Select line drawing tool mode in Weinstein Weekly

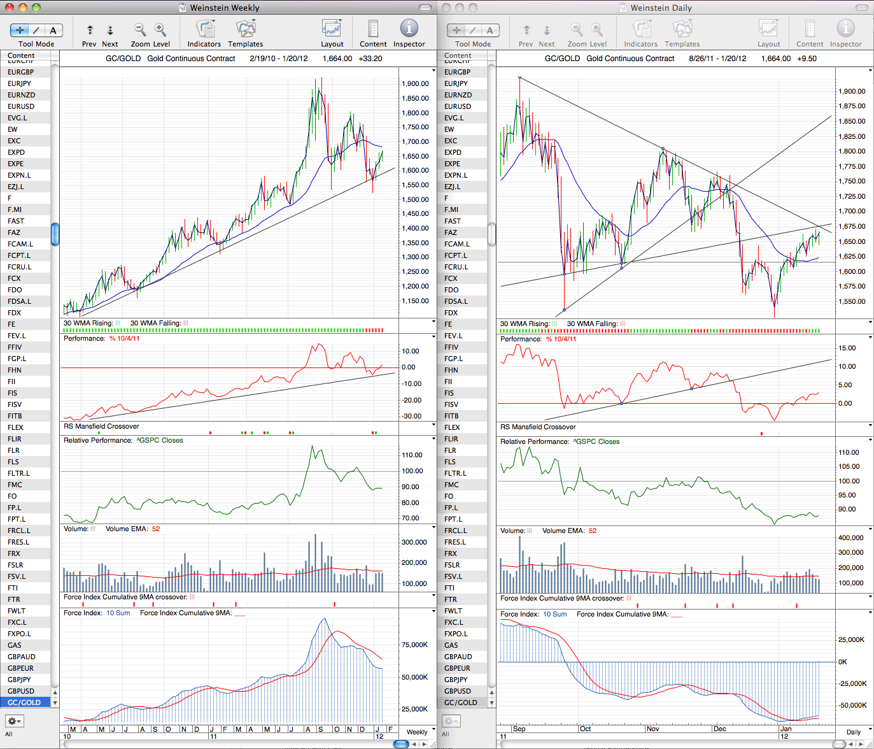(37, 30)
